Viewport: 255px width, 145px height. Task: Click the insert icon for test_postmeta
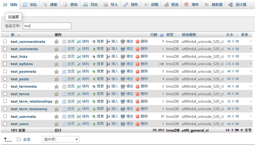coord(108,71)
